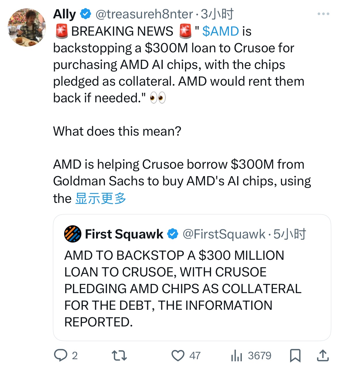Bookmark this tweet
339x375 pixels.
pyautogui.click(x=295, y=355)
